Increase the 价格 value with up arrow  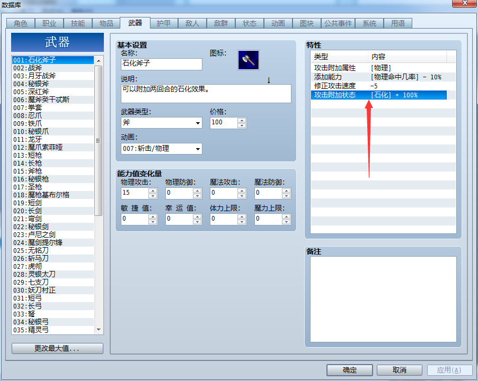coord(242,120)
